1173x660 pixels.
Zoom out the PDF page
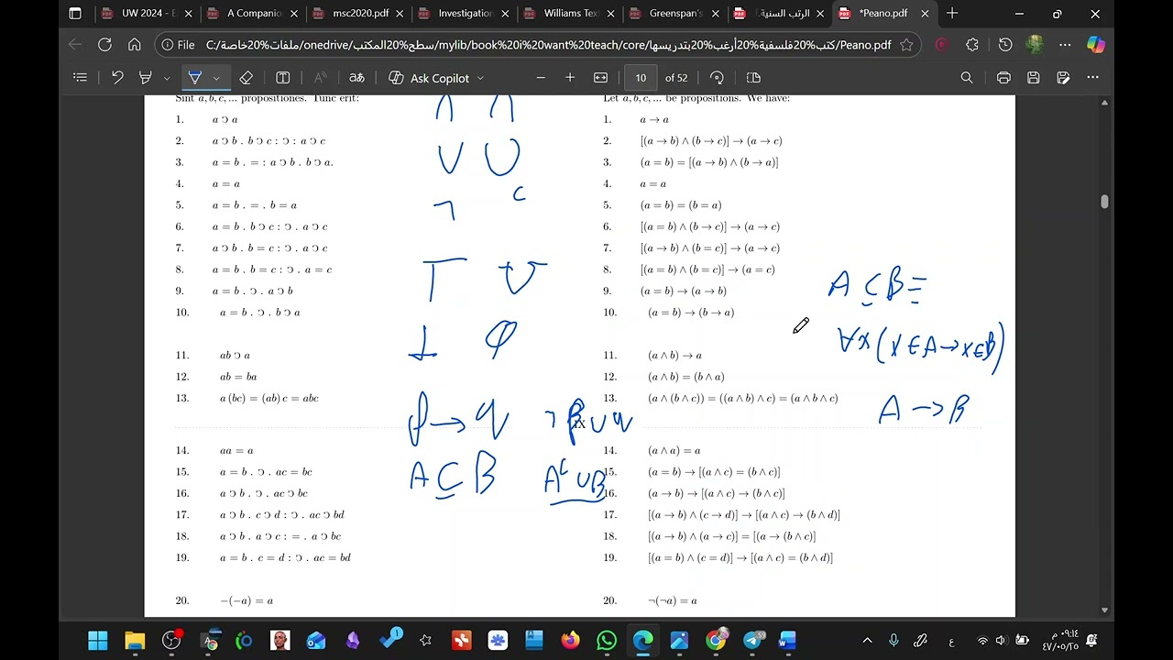tap(541, 78)
